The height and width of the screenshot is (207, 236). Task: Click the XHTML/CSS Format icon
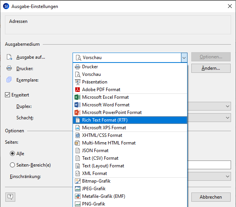point(78,135)
